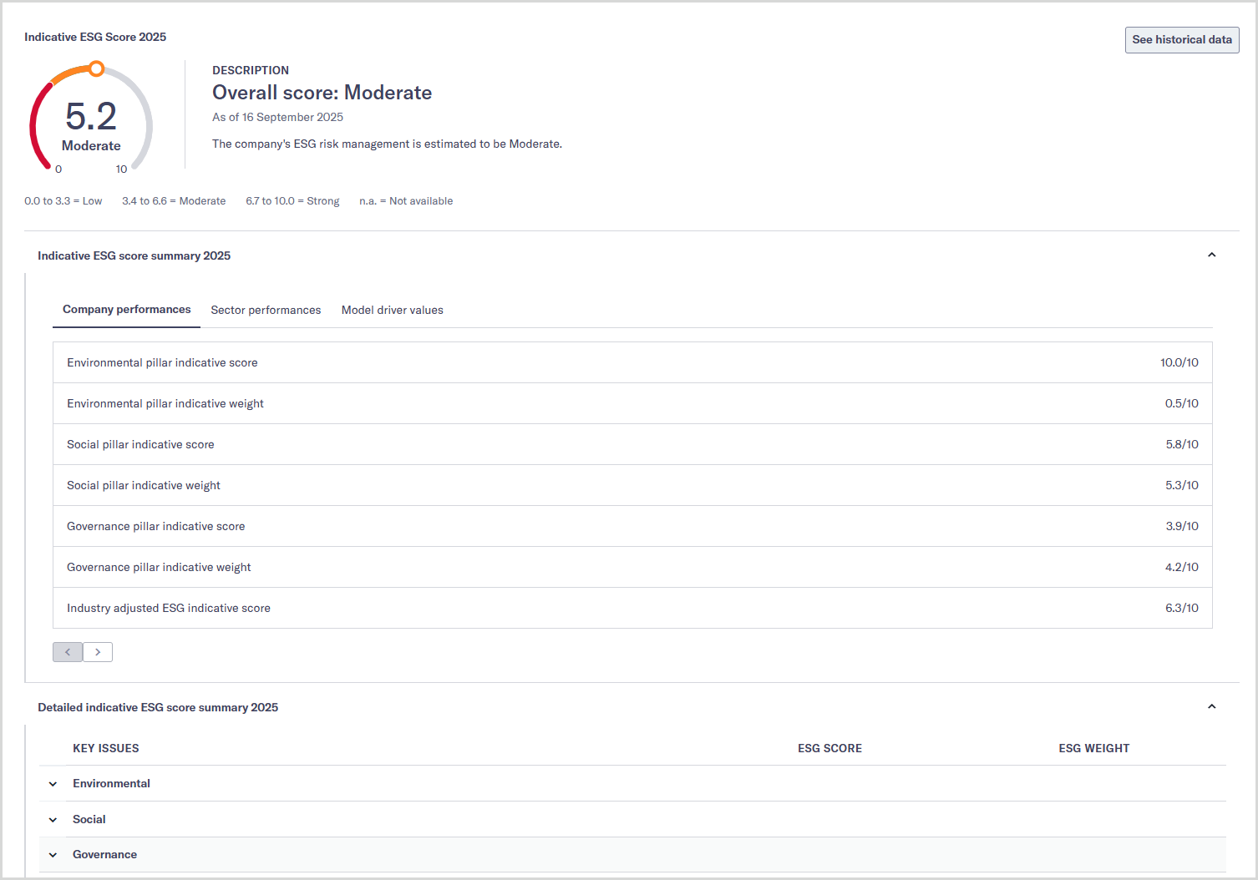Select the Social pillar indicative weight row
The width and height of the screenshot is (1258, 880).
(632, 485)
